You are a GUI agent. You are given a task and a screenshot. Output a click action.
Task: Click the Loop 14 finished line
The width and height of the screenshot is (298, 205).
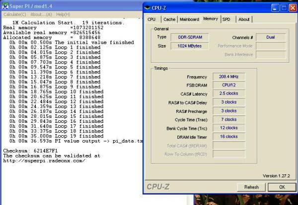coord(57,111)
